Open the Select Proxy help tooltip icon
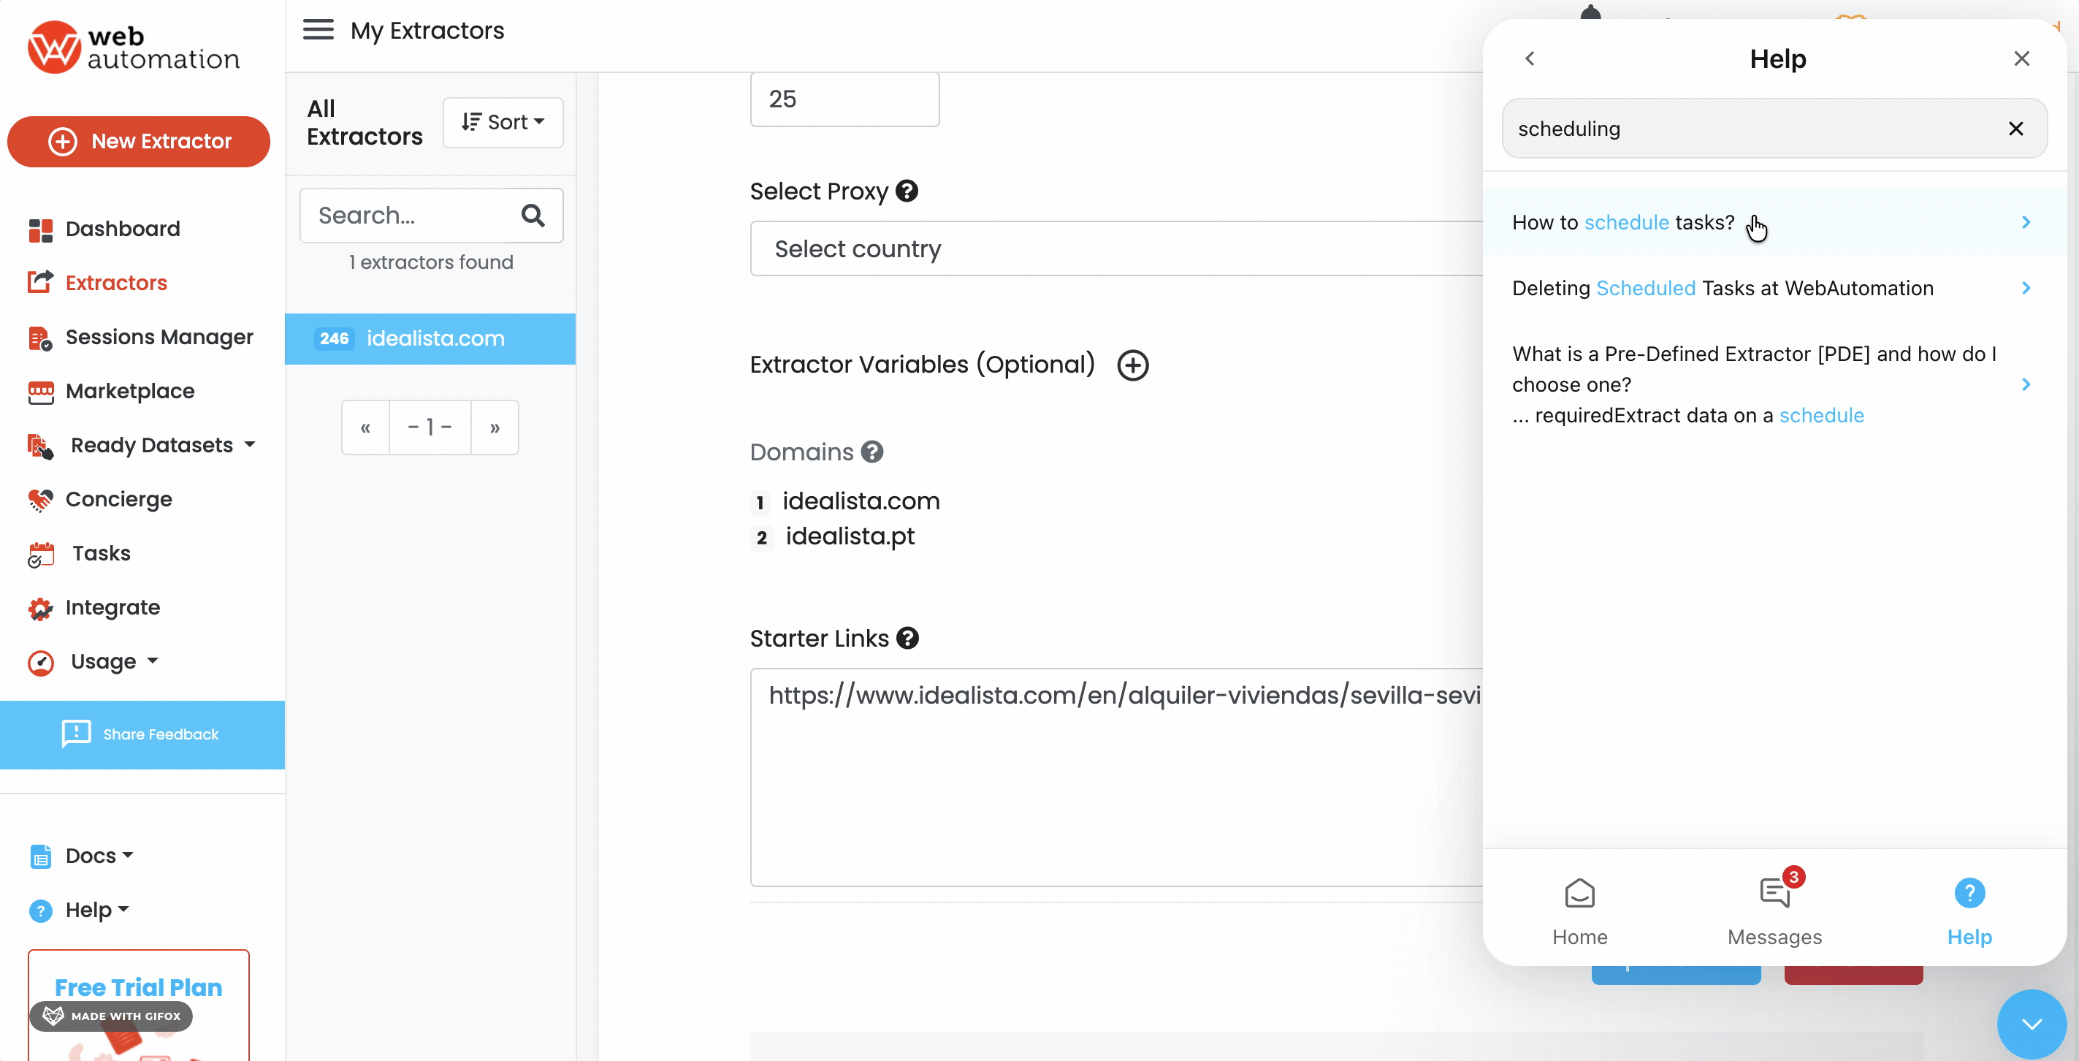Image resolution: width=2079 pixels, height=1061 pixels. (x=907, y=191)
